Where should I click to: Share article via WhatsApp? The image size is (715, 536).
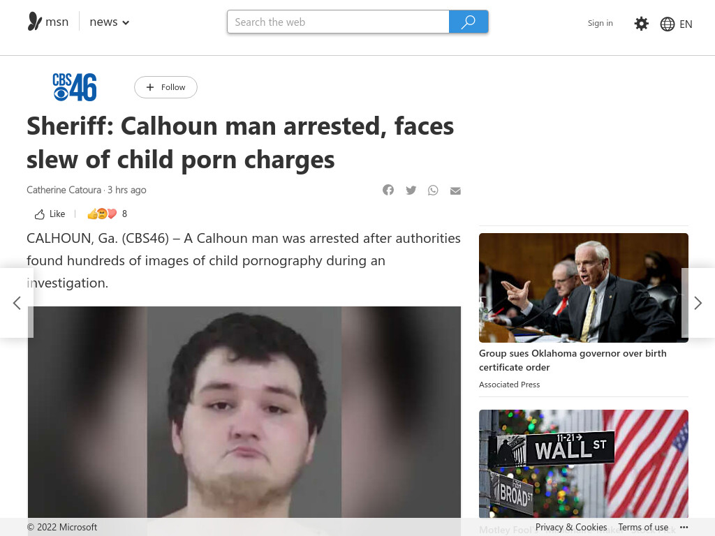[x=433, y=190]
